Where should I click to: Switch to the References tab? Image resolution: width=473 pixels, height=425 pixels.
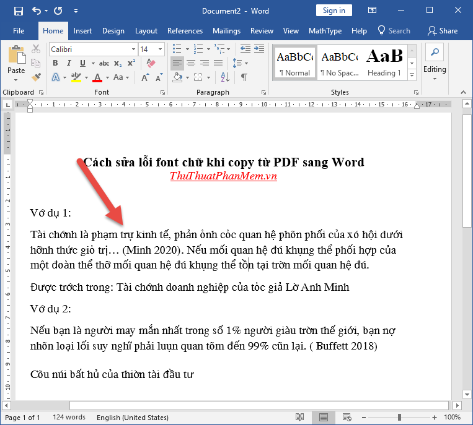(x=185, y=31)
